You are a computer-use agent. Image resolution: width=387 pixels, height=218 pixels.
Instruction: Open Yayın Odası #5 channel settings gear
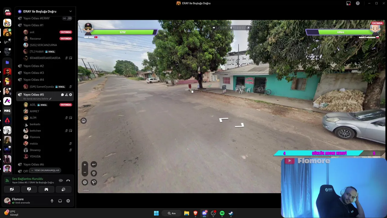click(x=70, y=95)
